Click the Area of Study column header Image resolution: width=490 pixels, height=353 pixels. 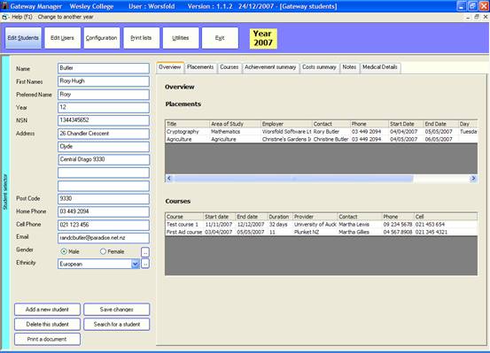(235, 124)
